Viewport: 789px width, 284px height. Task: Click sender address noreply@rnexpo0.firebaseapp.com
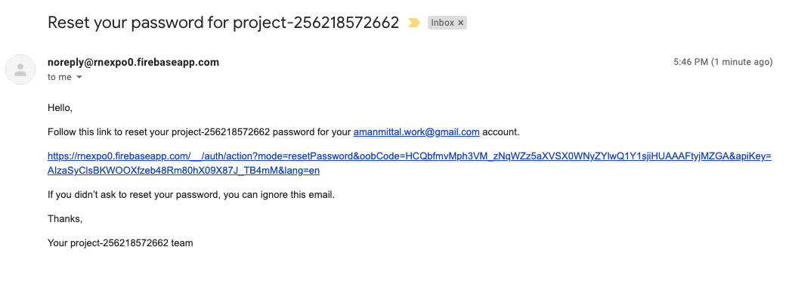pyautogui.click(x=133, y=63)
